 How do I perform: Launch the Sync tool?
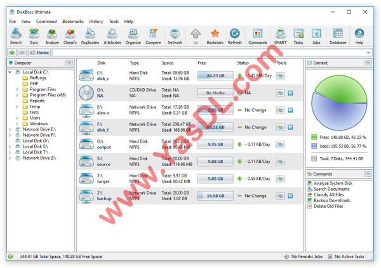tap(34, 36)
